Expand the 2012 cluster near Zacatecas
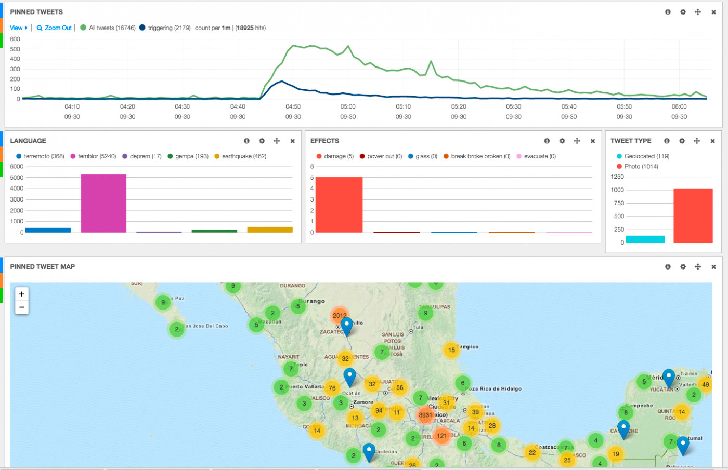The width and height of the screenshot is (728, 470). point(340,315)
